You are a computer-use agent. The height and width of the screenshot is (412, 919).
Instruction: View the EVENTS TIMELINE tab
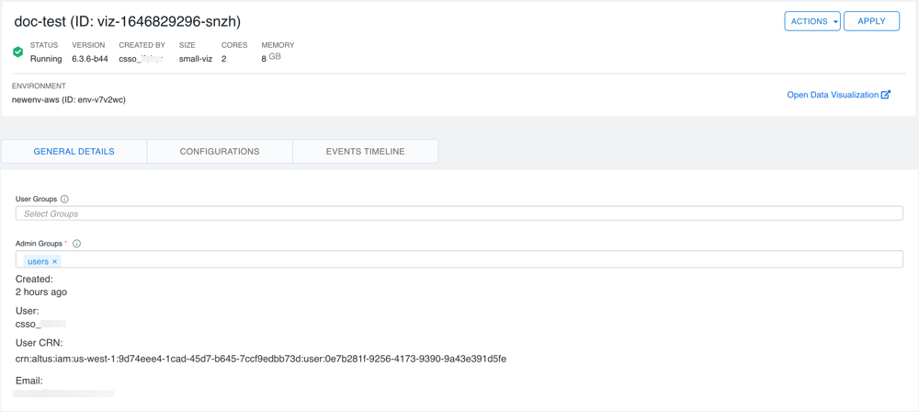[365, 152]
